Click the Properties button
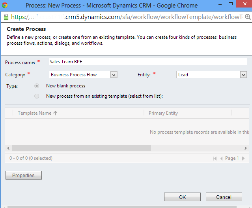The image size is (252, 208). click(23, 175)
